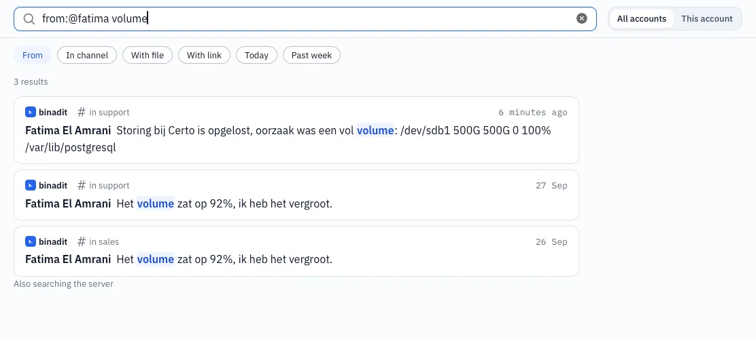This screenshot has height=339, width=756.
Task: Click the '3 results' count text
Action: (31, 82)
